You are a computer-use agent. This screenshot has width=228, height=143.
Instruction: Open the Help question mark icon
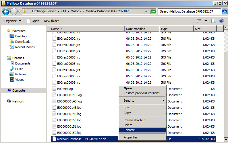pyautogui.click(x=222, y=21)
